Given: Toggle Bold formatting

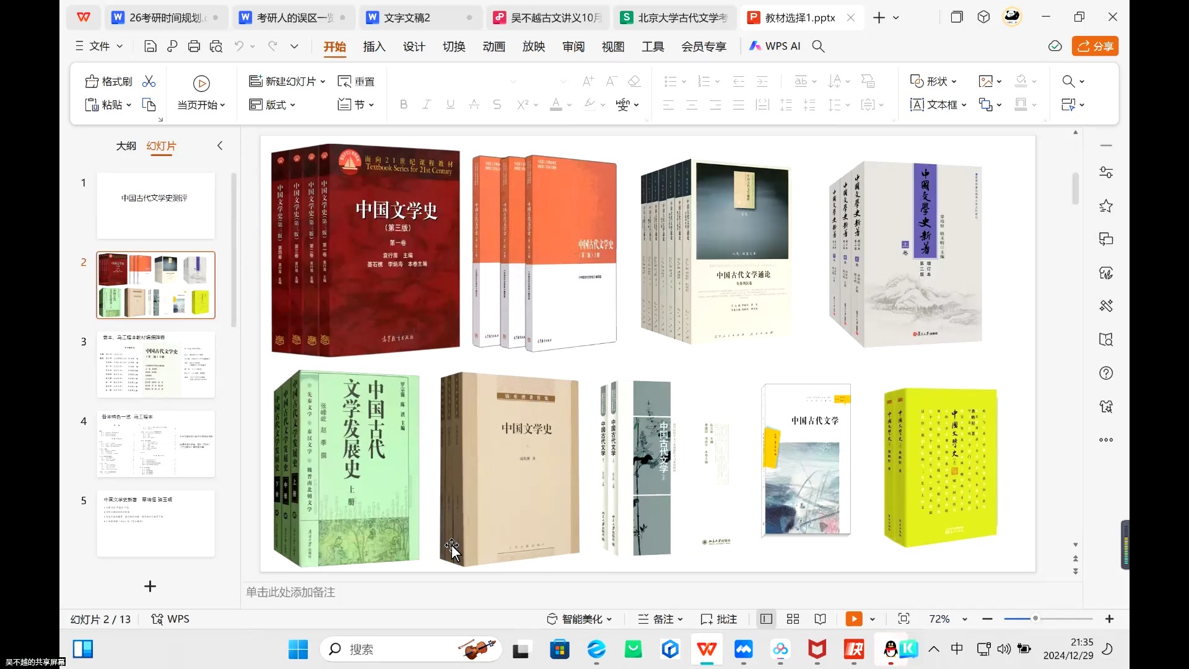Looking at the screenshot, I should (404, 105).
